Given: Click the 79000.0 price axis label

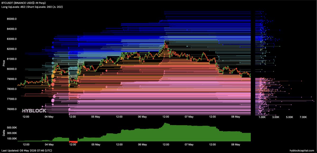Looking at the screenshot, I should (x=12, y=79).
